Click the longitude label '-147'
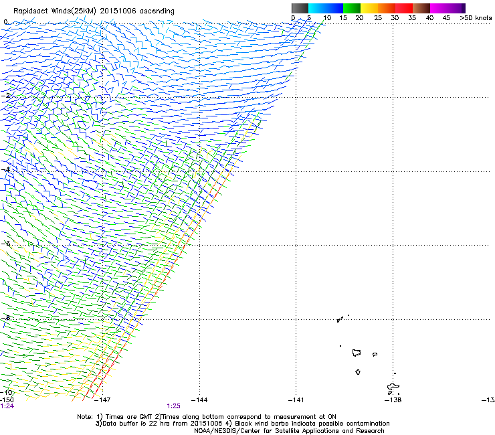The image size is (495, 435). pyautogui.click(x=102, y=400)
